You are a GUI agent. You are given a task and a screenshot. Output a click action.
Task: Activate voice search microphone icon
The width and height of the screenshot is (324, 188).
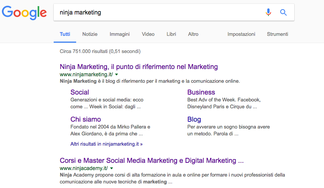pyautogui.click(x=268, y=13)
